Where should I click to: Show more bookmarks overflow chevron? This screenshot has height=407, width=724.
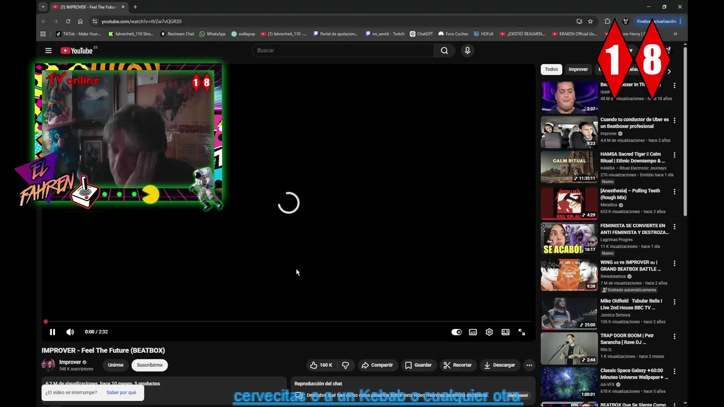[x=675, y=34]
